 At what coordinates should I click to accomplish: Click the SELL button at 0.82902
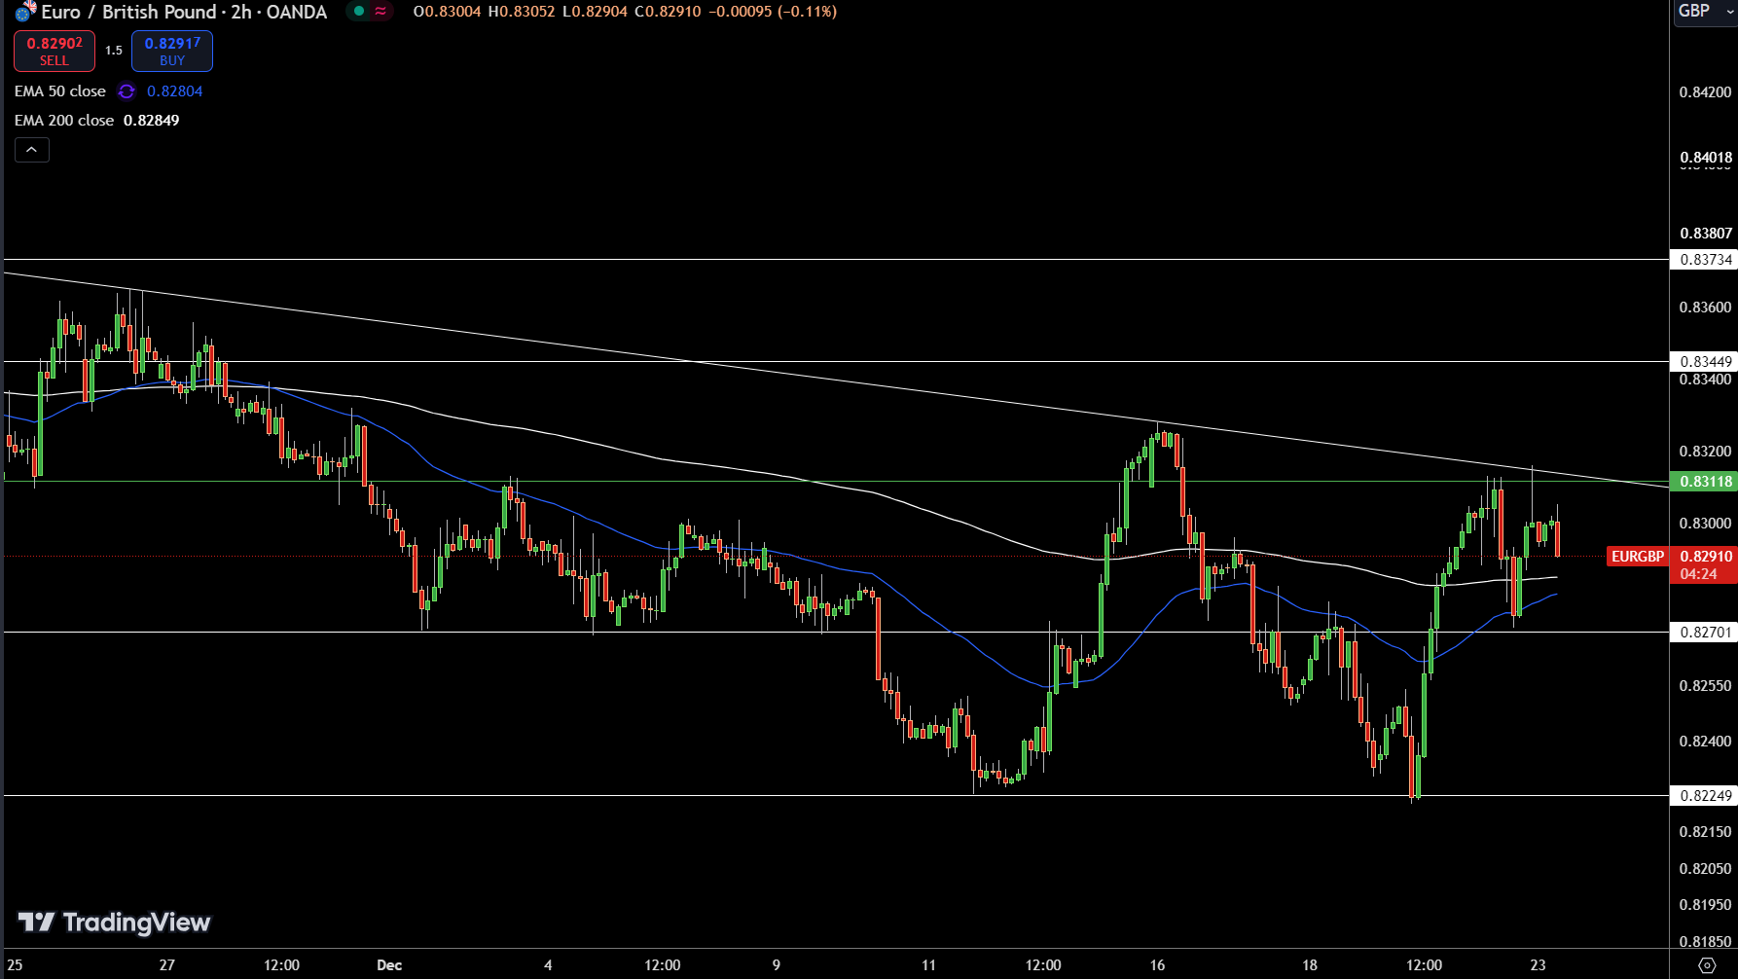click(x=54, y=52)
